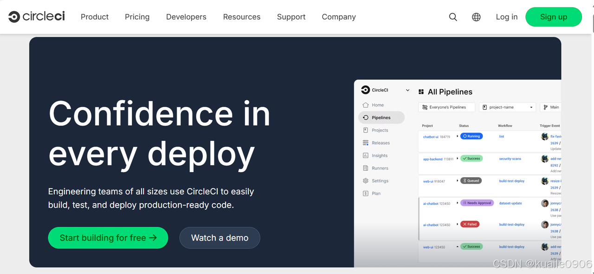Viewport: 594px width, 274px height.
Task: Click the Pipelines icon in dashboard sidebar
Action: pos(366,118)
